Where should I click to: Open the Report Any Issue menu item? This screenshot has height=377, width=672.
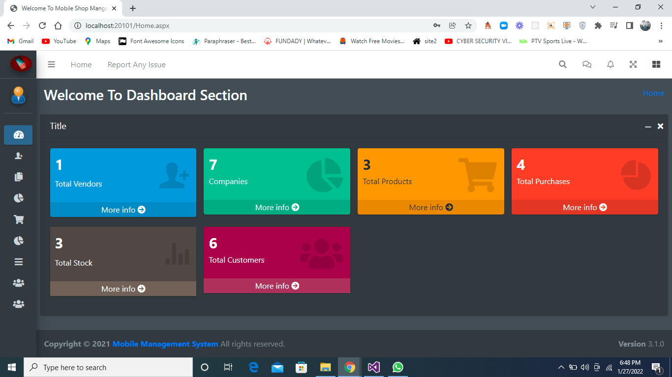[x=136, y=64]
